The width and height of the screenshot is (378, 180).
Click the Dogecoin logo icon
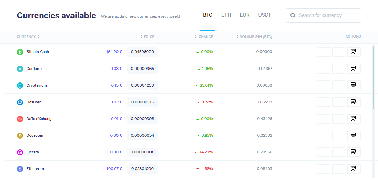(x=20, y=136)
